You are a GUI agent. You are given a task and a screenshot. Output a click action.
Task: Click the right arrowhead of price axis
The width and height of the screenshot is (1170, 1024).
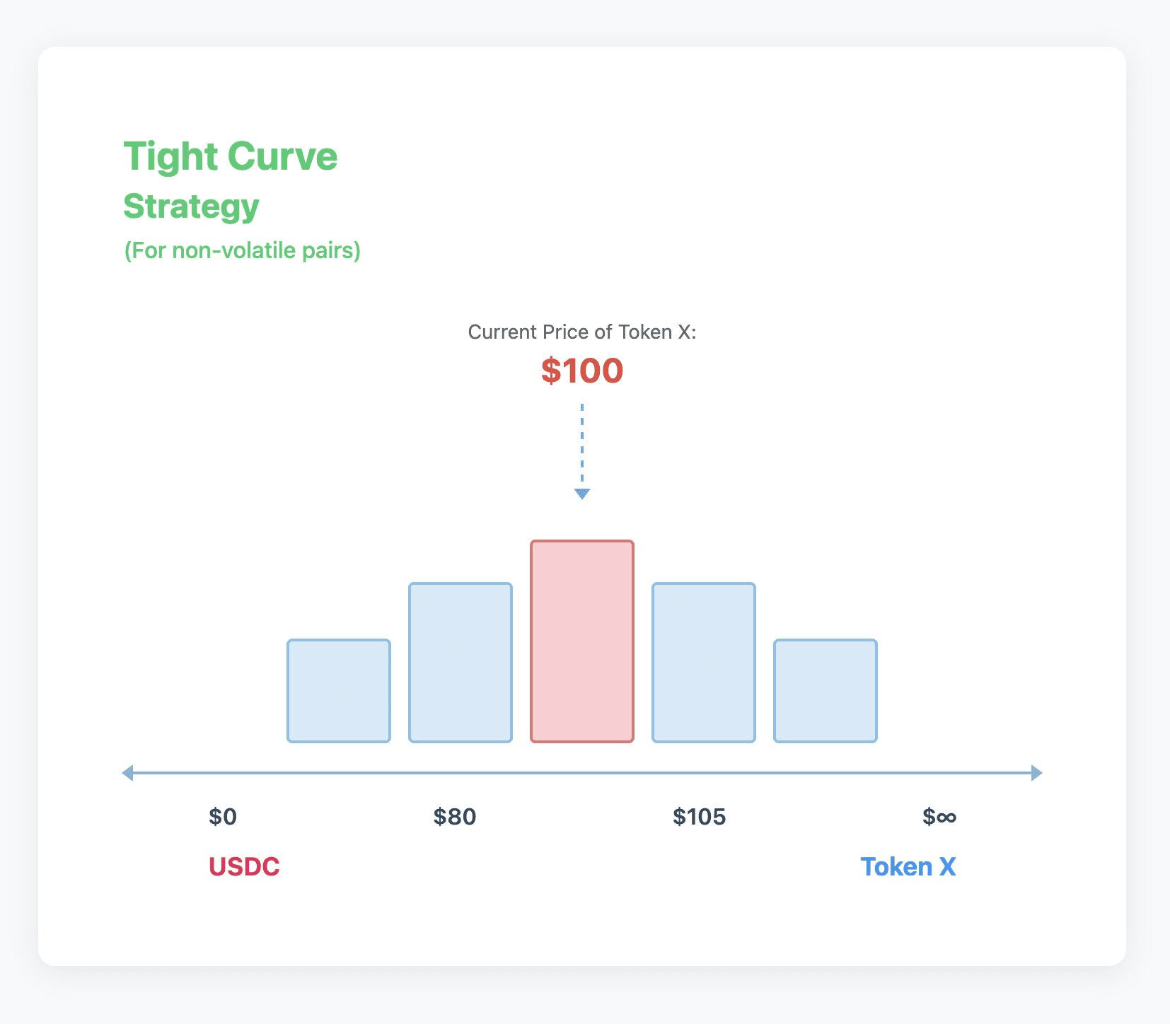coord(1037,773)
